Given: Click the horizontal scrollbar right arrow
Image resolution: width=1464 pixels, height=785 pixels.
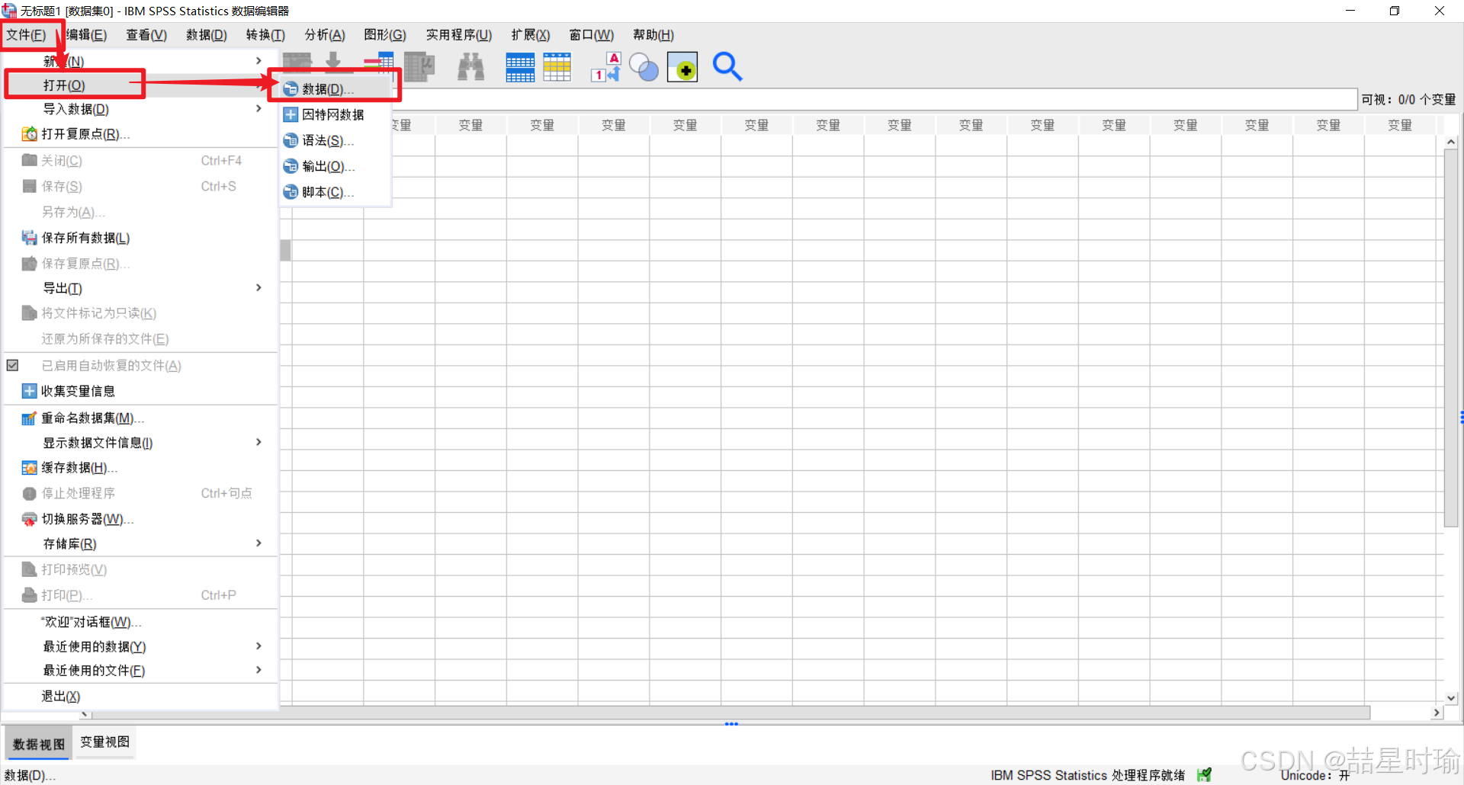Looking at the screenshot, I should coord(1437,713).
